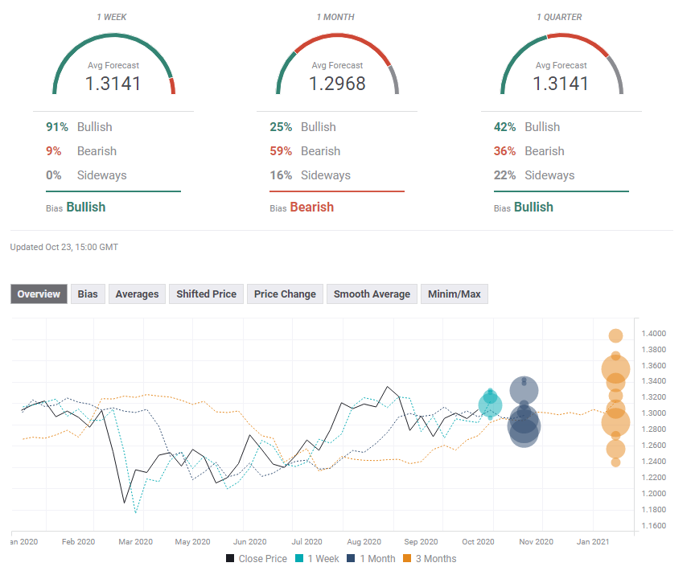Image resolution: width=691 pixels, height=571 pixels.
Task: Select the Averages tab
Action: tap(137, 294)
